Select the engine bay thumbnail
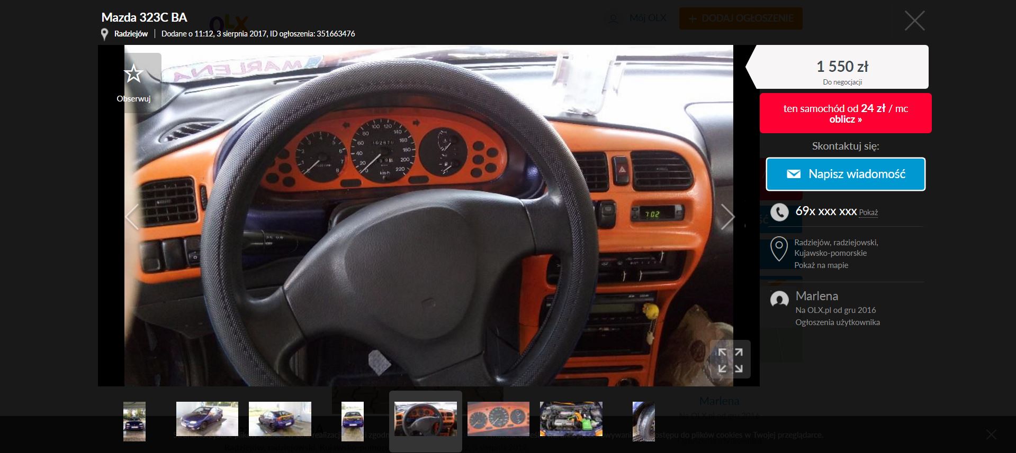Viewport: 1016px width, 453px height. [x=571, y=419]
